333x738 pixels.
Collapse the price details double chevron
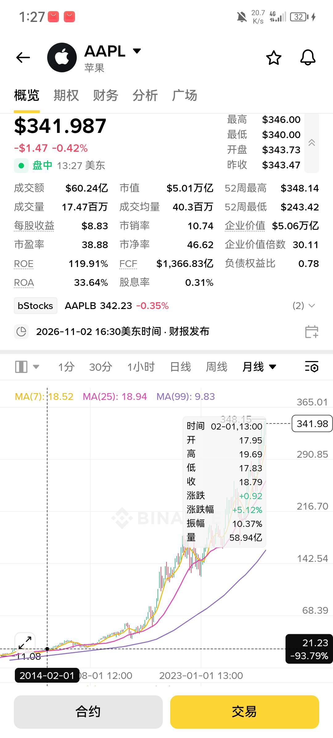click(x=312, y=142)
